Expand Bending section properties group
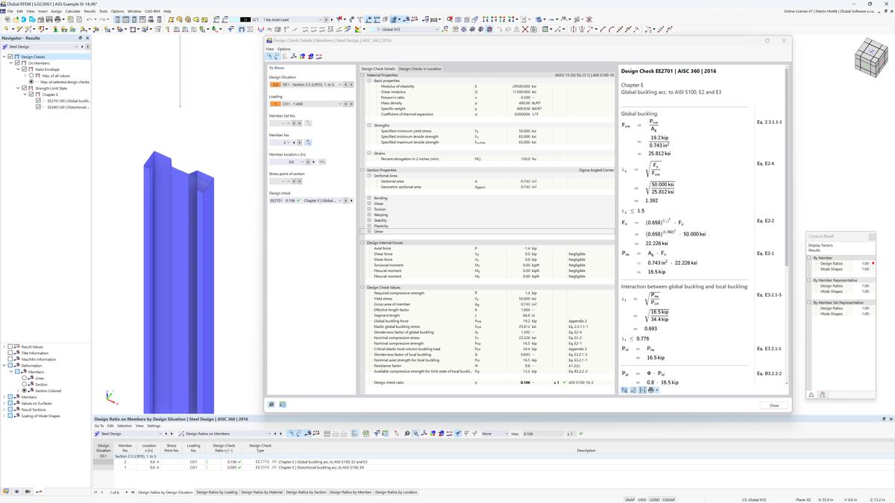Image resolution: width=895 pixels, height=503 pixels. (x=368, y=198)
